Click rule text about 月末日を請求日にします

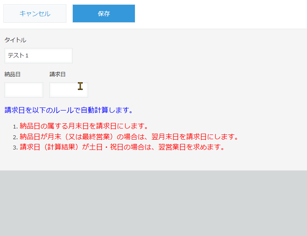(84, 126)
